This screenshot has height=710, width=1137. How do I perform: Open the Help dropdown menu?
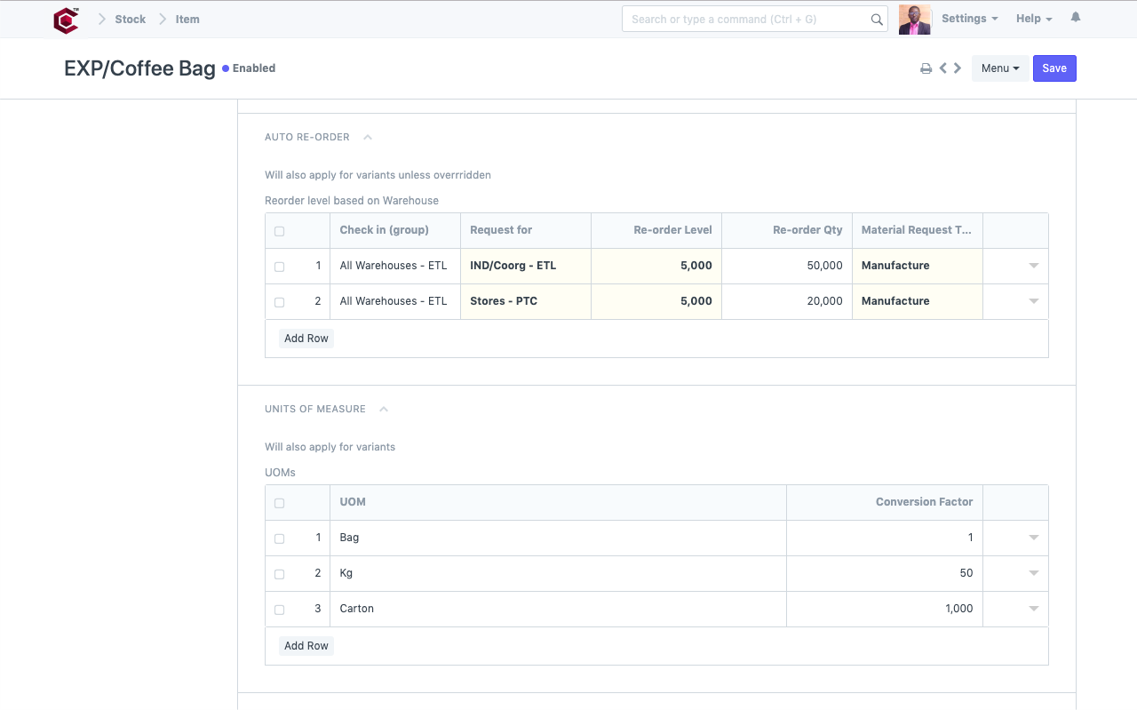(1032, 18)
